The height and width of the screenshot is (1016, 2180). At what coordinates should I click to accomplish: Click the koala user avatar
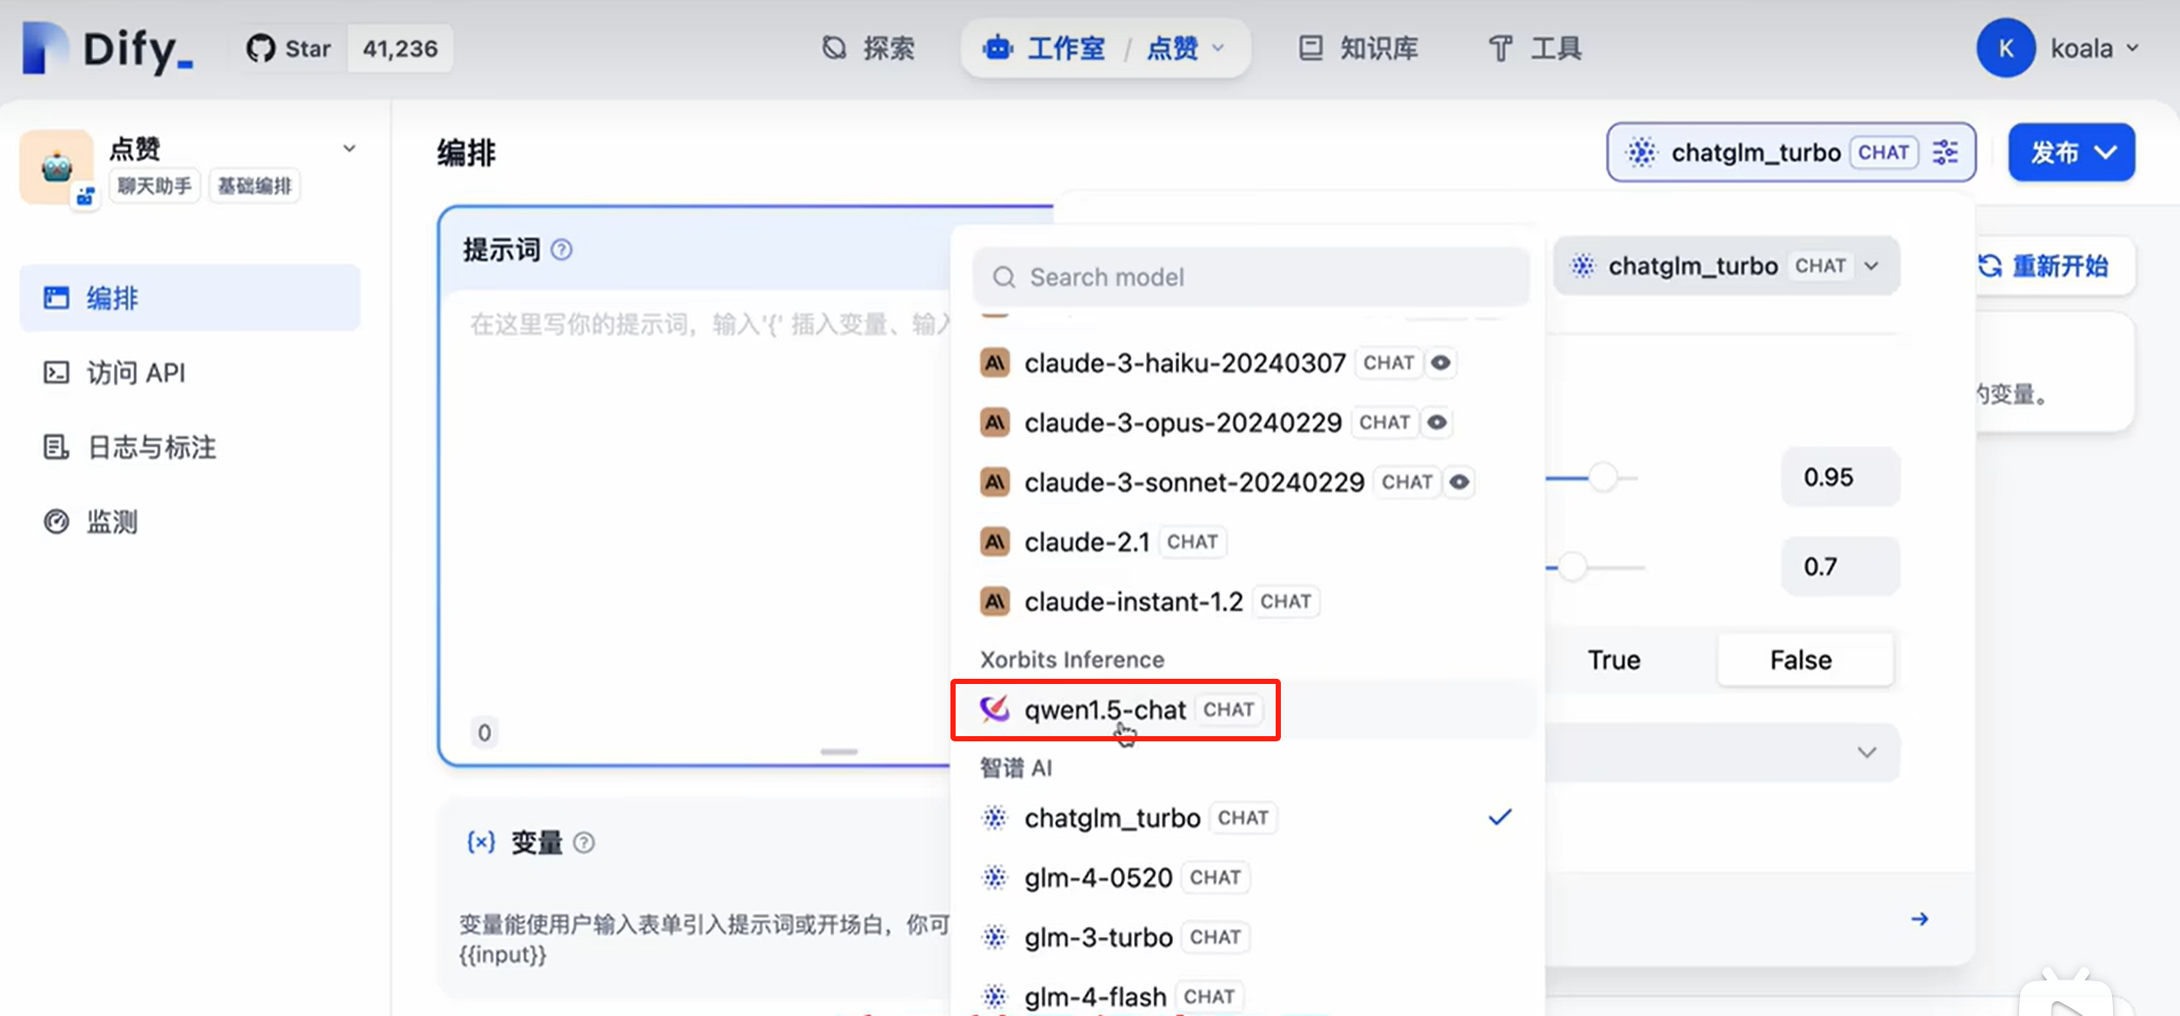click(2005, 49)
